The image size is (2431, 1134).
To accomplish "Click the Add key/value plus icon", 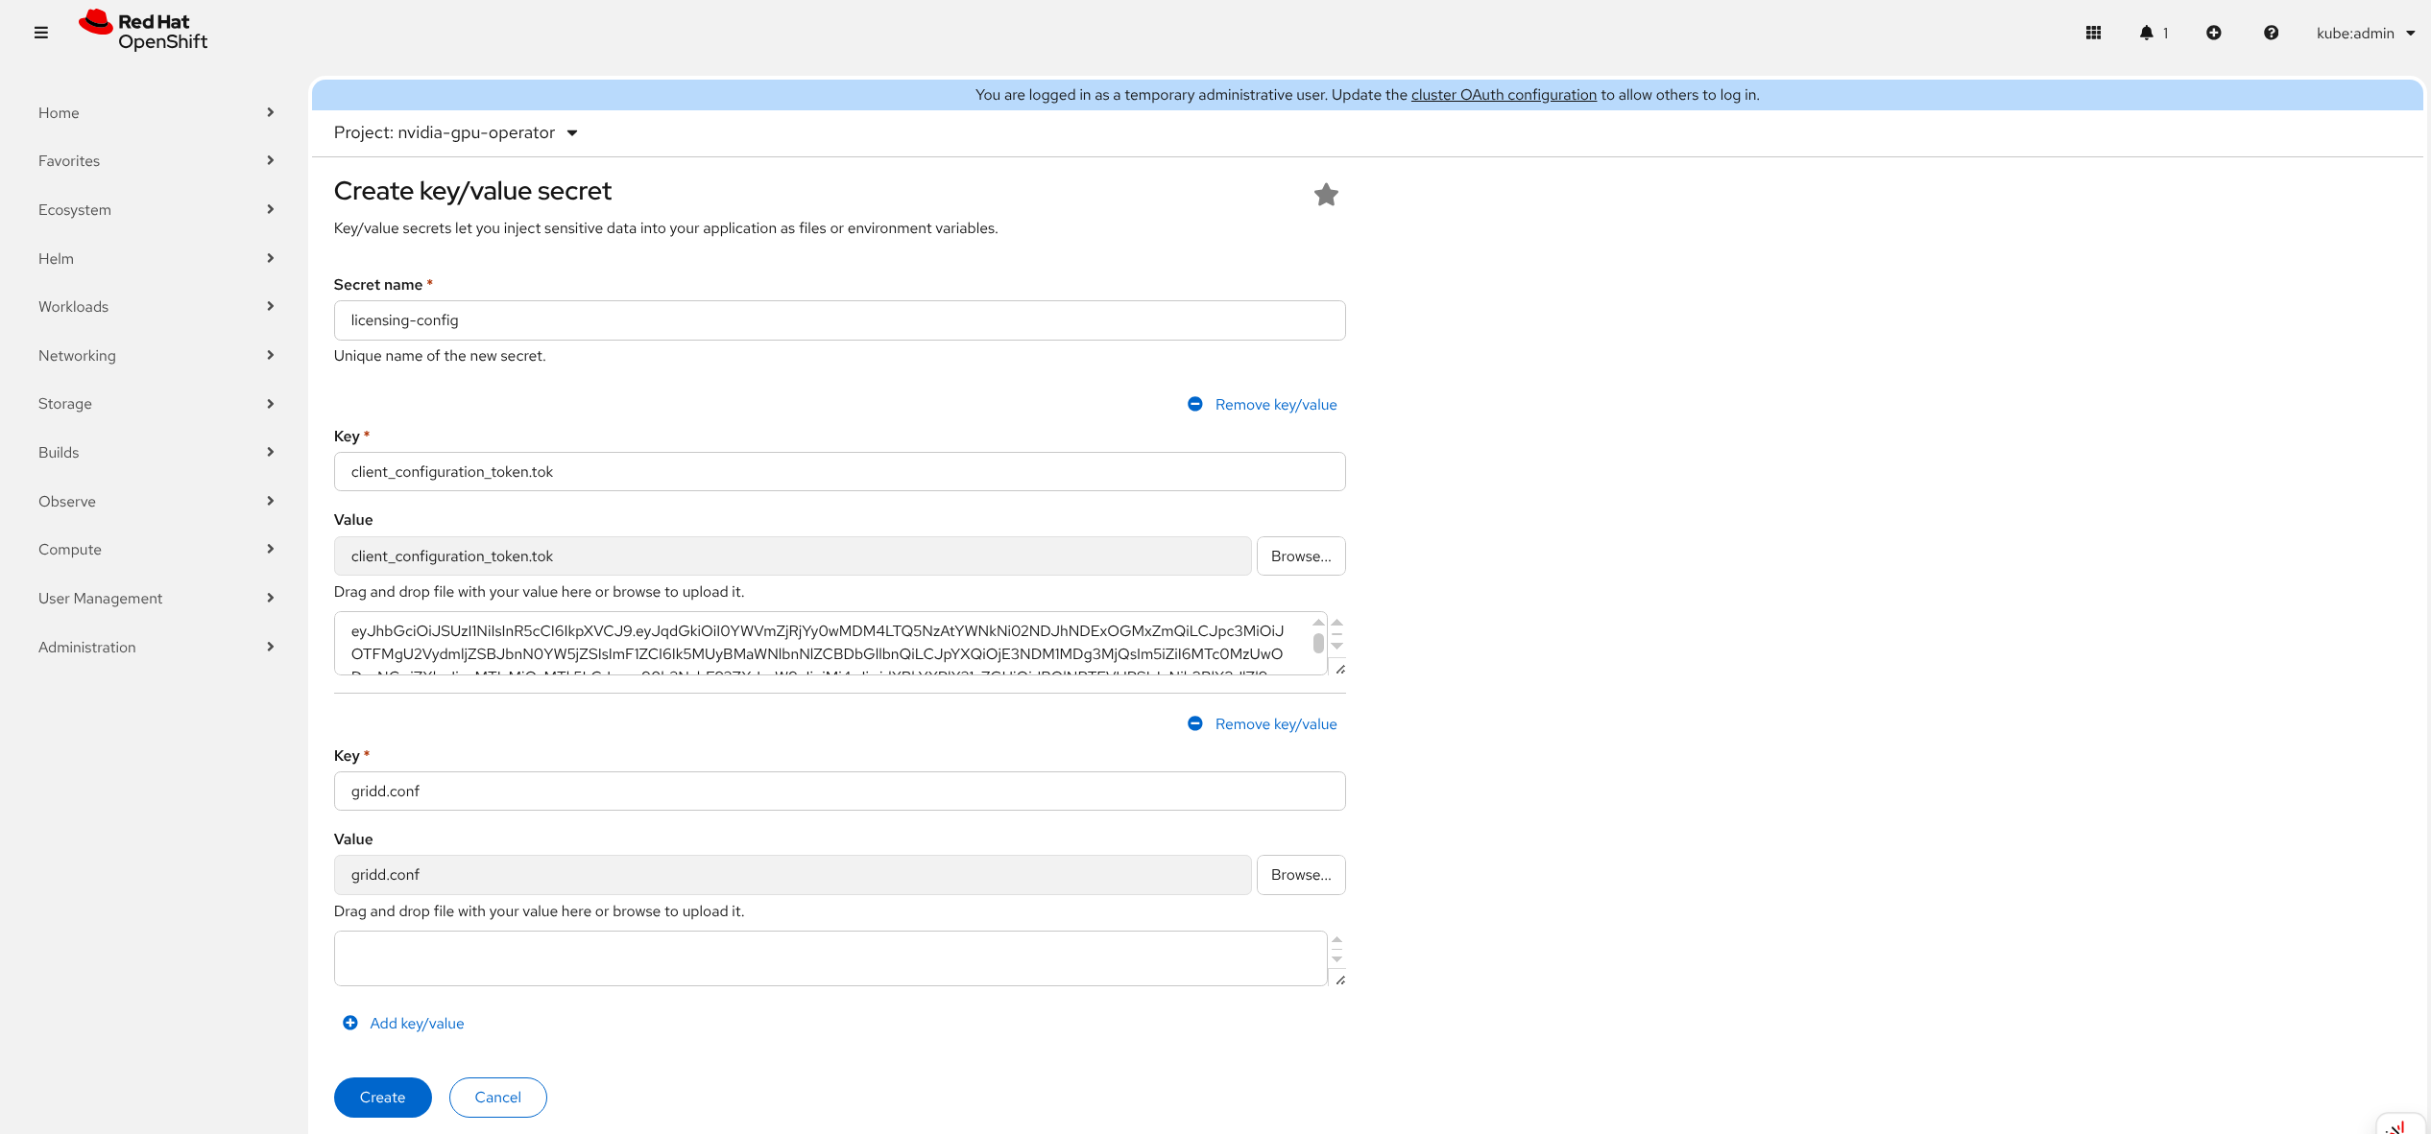I will pyautogui.click(x=350, y=1023).
